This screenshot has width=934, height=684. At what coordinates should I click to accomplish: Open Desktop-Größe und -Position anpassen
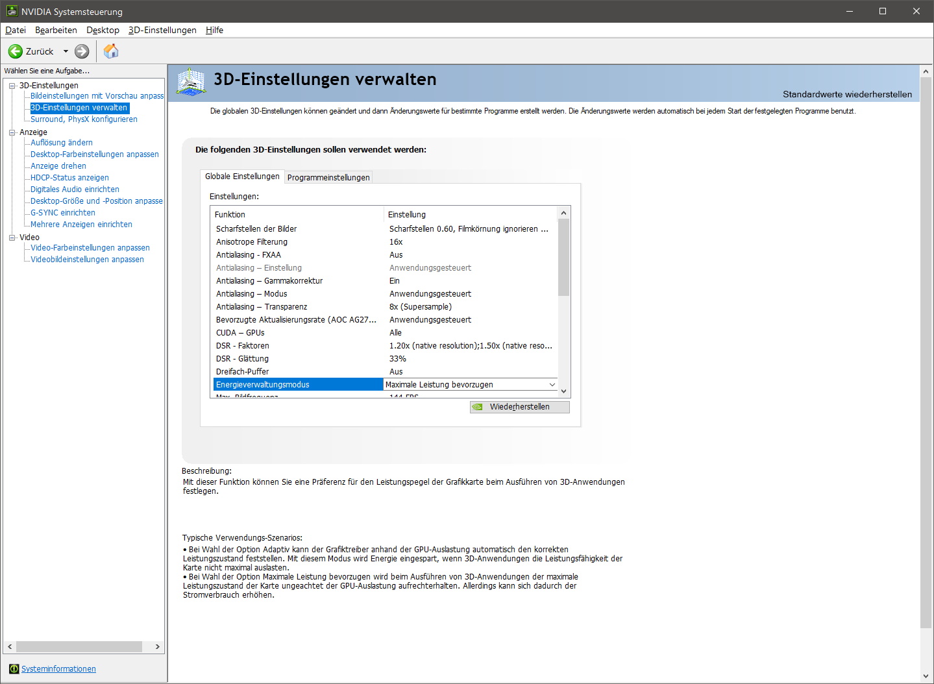point(97,201)
